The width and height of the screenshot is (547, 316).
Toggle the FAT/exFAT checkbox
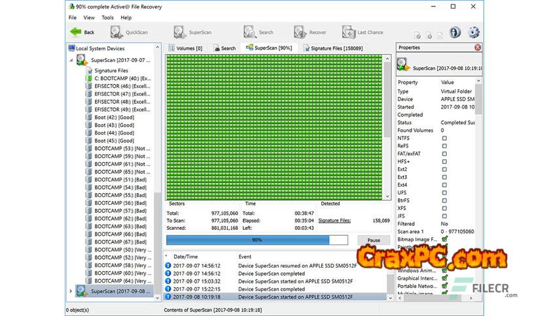pos(444,154)
